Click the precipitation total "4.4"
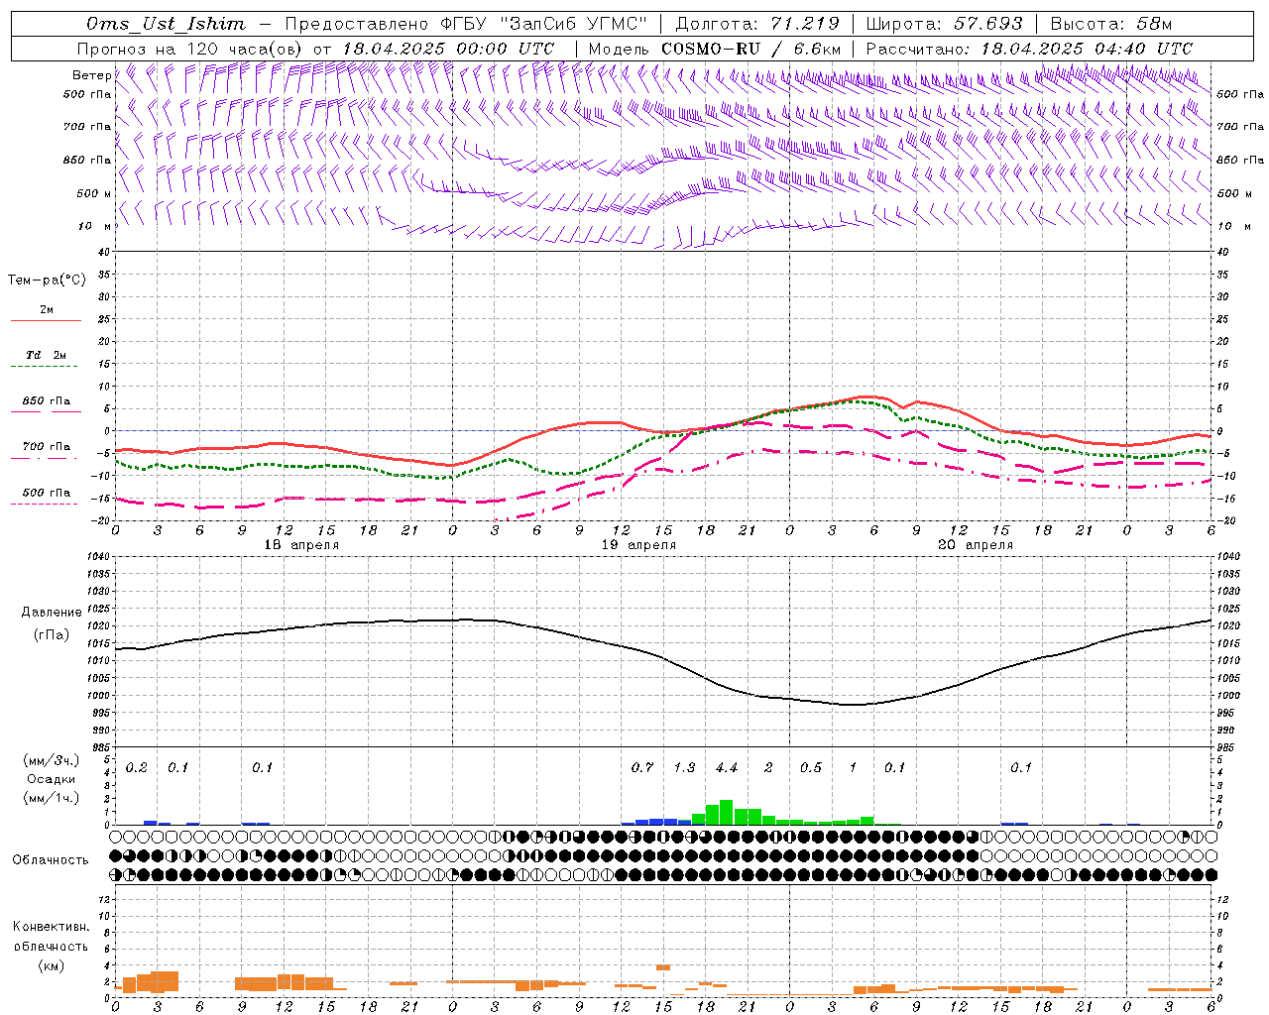 727,767
